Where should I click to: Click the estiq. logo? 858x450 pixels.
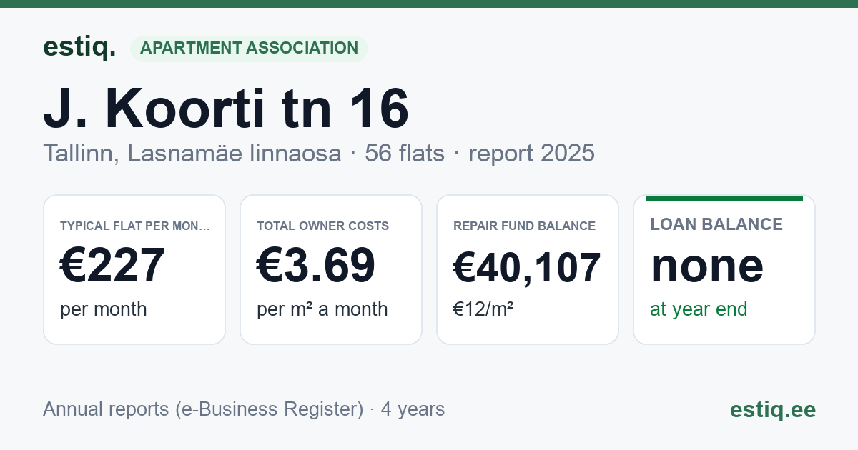point(79,48)
